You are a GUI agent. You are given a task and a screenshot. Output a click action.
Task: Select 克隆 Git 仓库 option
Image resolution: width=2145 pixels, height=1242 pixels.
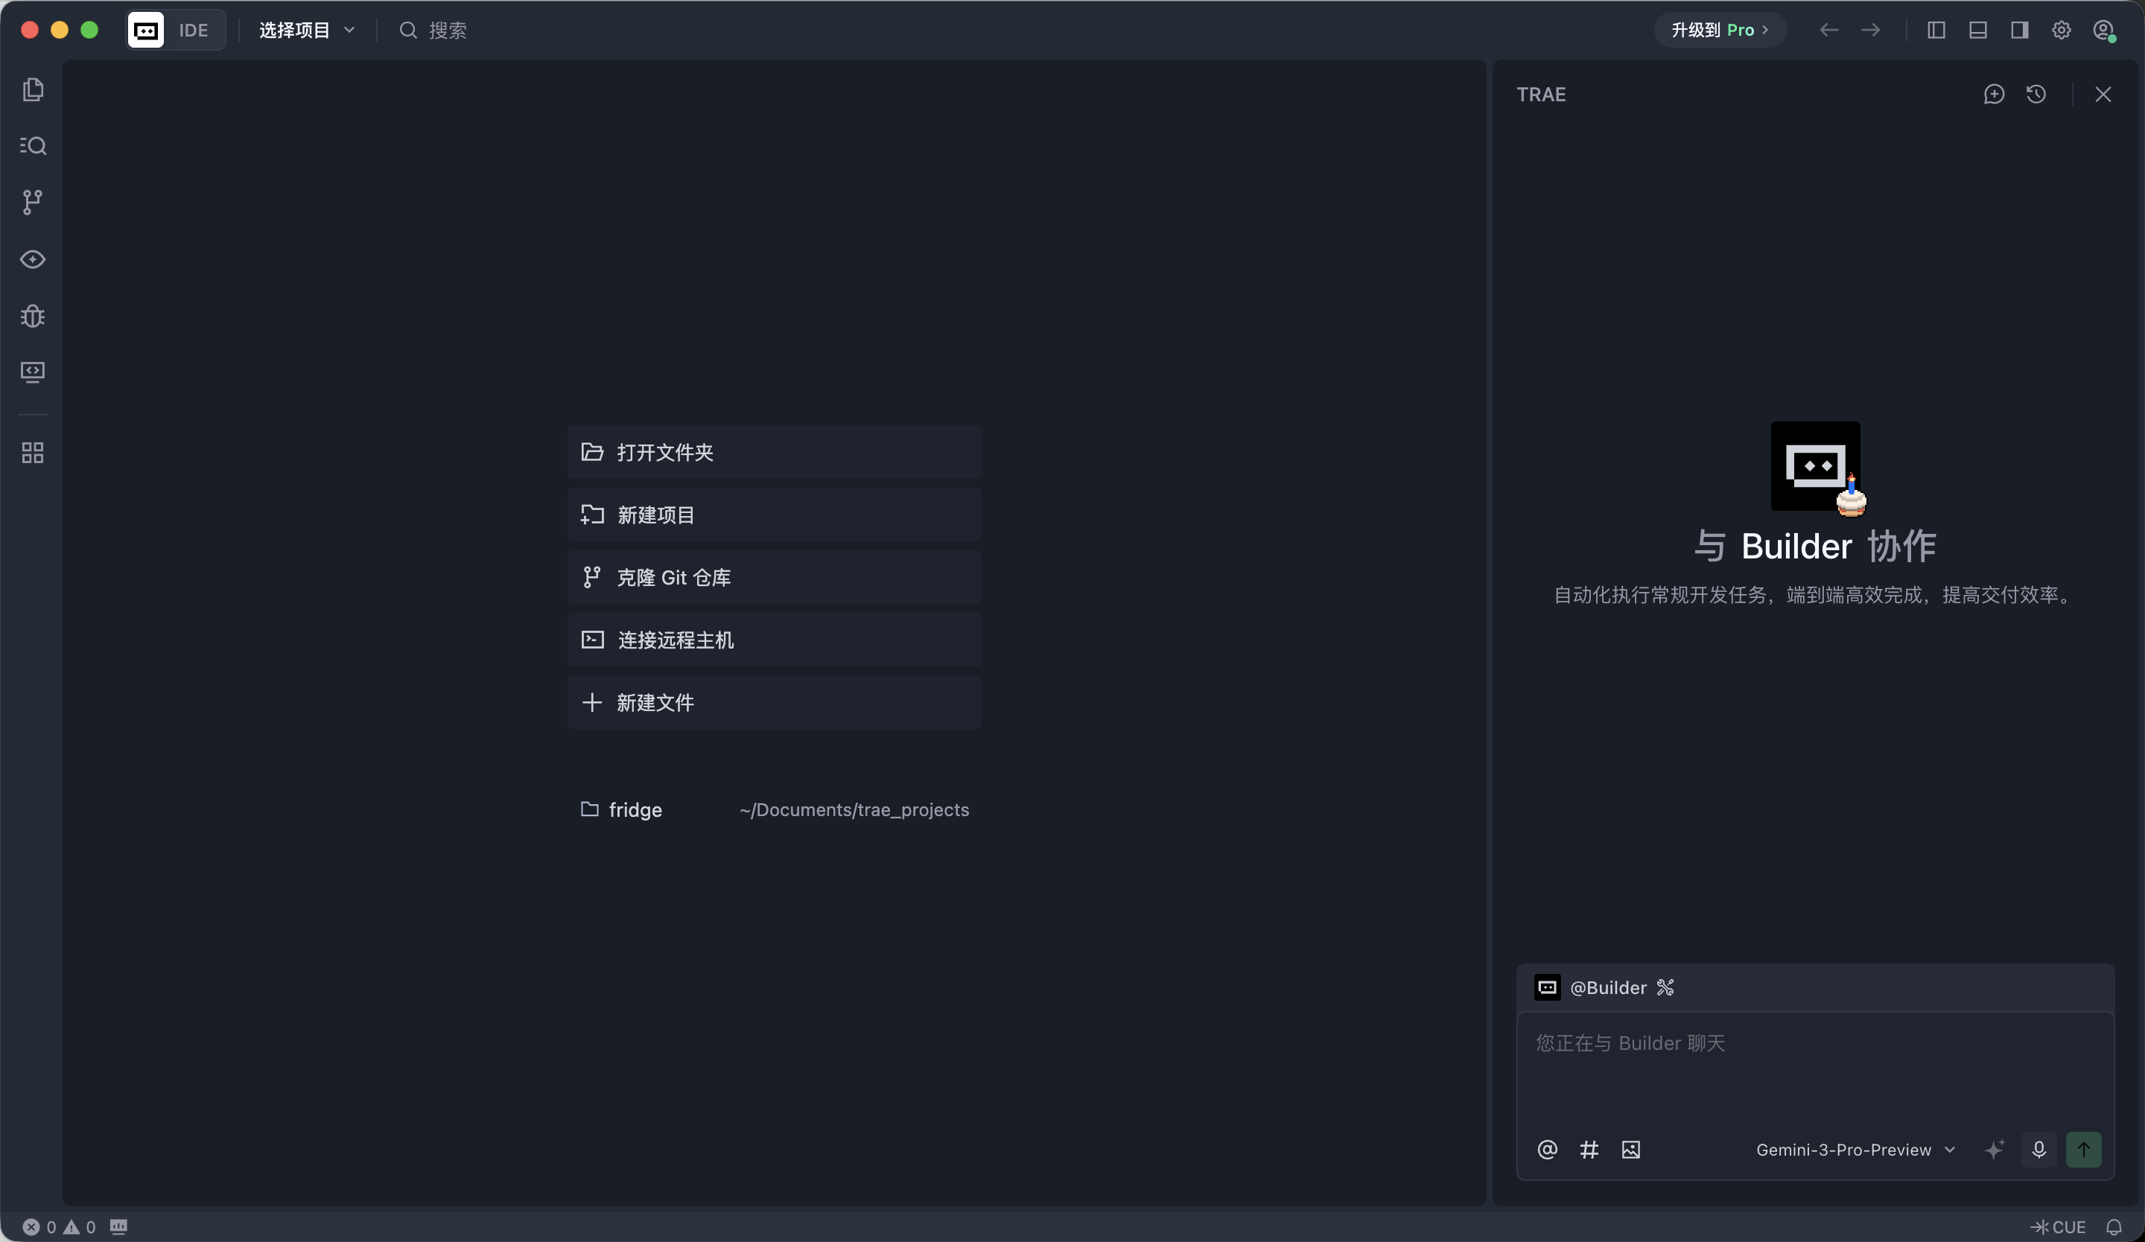tap(774, 578)
